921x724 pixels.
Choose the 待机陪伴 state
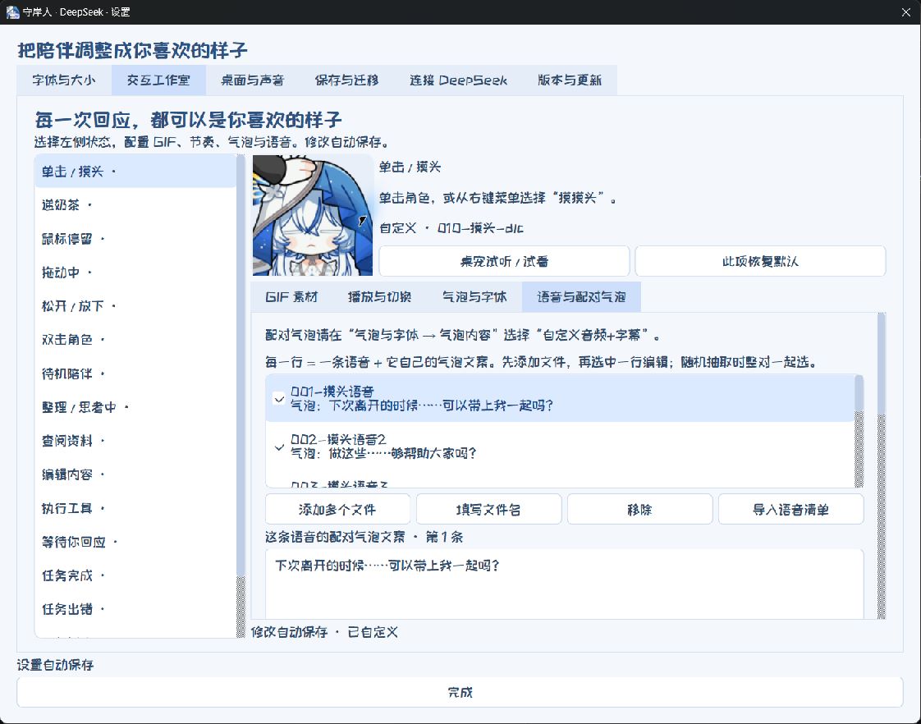[135, 373]
